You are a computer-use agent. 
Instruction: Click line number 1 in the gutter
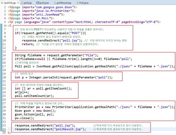(5, 7)
